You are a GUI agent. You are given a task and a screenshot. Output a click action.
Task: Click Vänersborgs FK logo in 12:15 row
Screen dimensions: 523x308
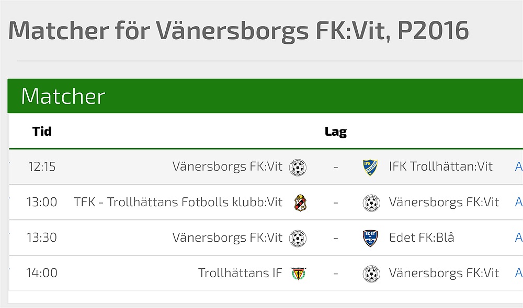click(298, 167)
